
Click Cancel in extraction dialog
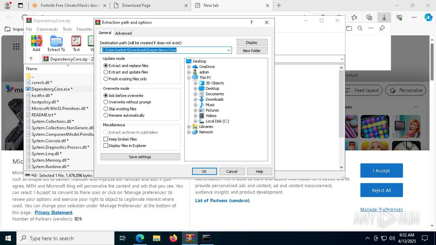point(232,171)
